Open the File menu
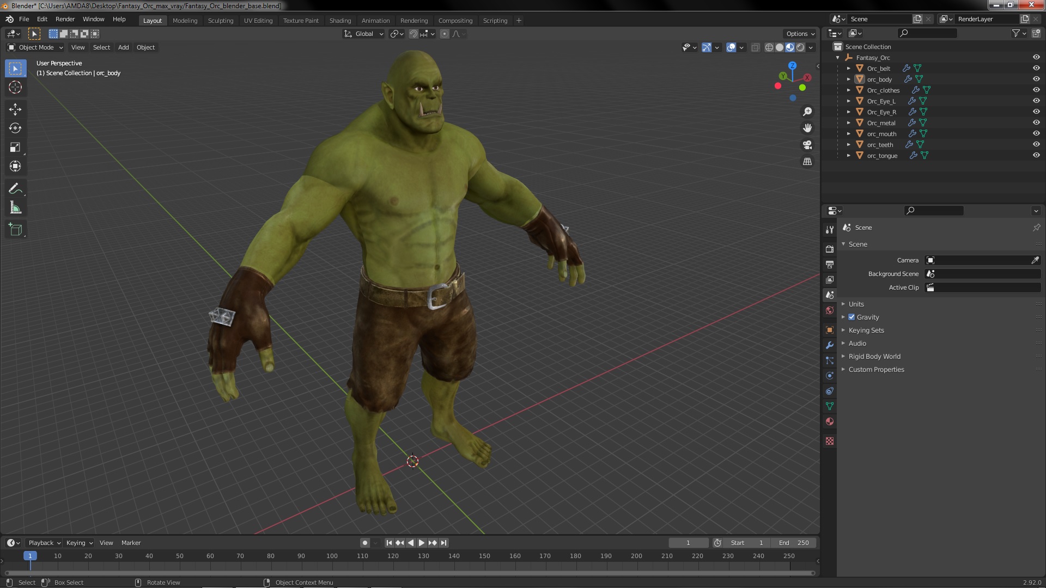The height and width of the screenshot is (588, 1046). (24, 19)
